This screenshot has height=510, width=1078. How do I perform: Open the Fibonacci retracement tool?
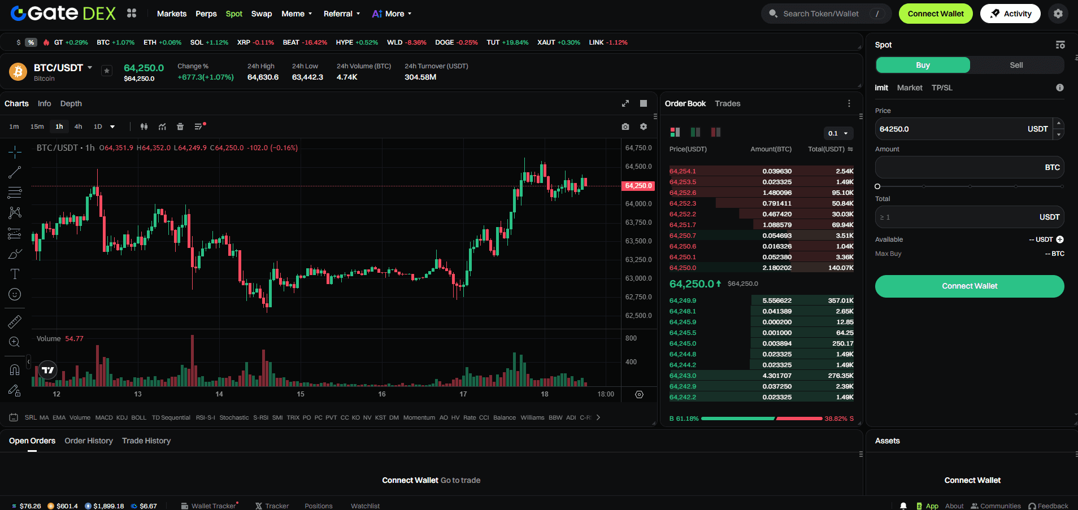click(15, 193)
